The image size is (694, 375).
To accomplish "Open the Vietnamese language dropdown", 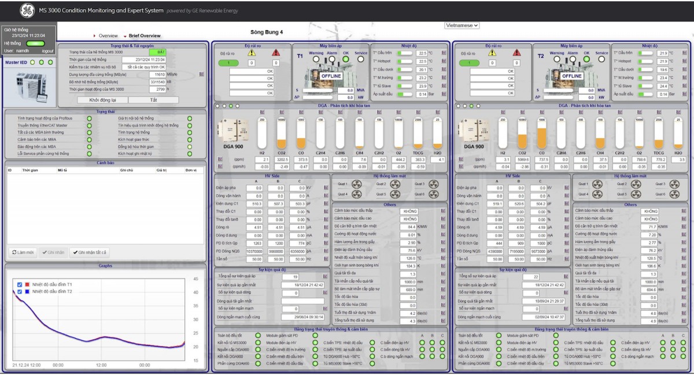I will [462, 25].
